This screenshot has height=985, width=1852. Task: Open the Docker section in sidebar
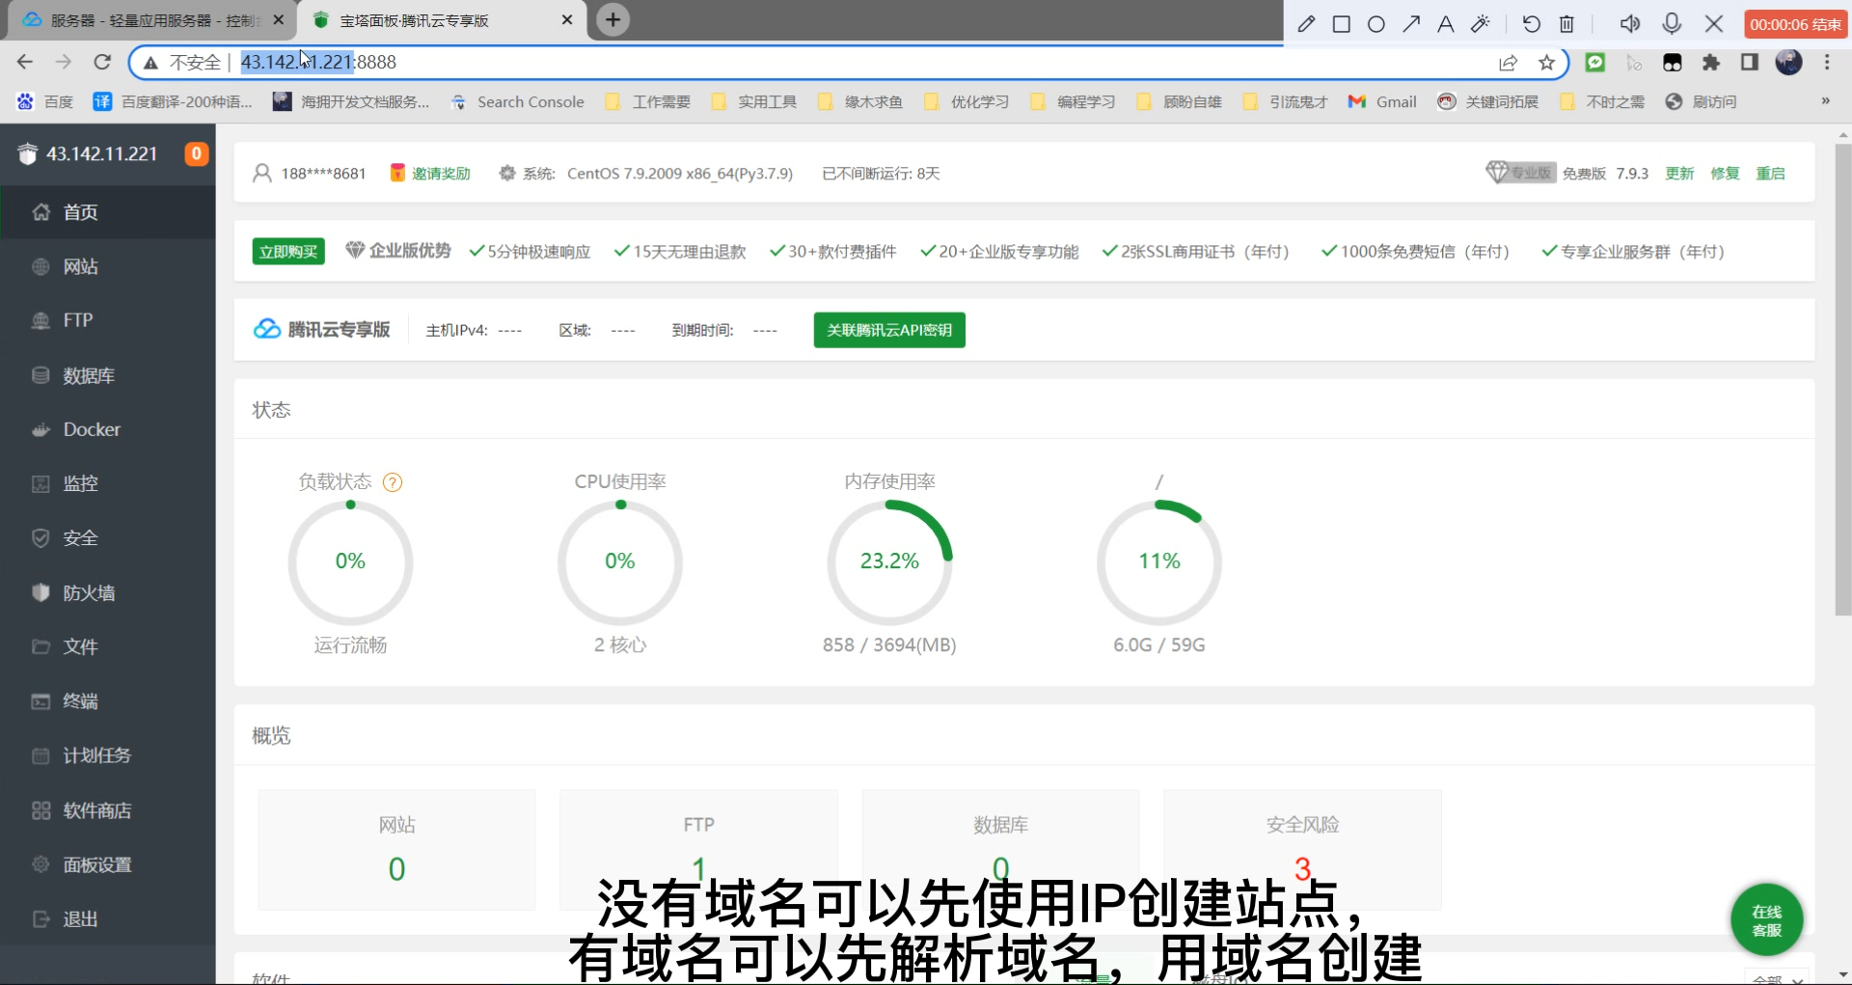click(94, 429)
